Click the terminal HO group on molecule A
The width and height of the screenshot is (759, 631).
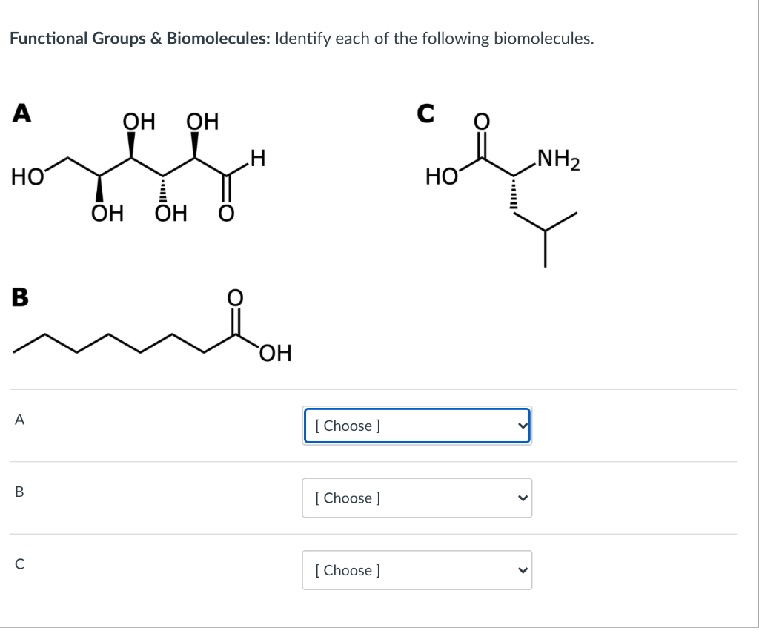click(x=27, y=176)
